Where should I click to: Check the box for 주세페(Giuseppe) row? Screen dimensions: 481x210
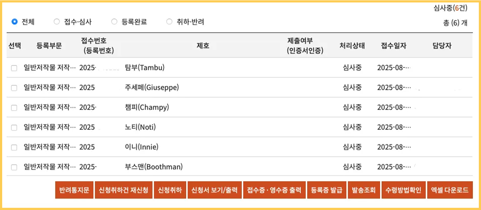(x=14, y=88)
